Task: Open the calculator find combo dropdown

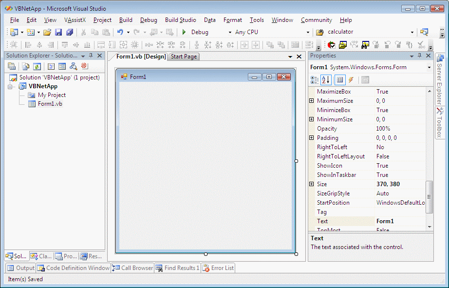Action: click(x=412, y=32)
